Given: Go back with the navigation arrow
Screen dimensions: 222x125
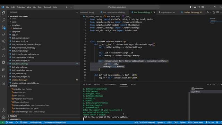Looking at the screenshot, I should [67, 7].
